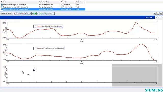
Task: Click the 17.00 x-axis value of middle plot
Action: coord(155,62)
